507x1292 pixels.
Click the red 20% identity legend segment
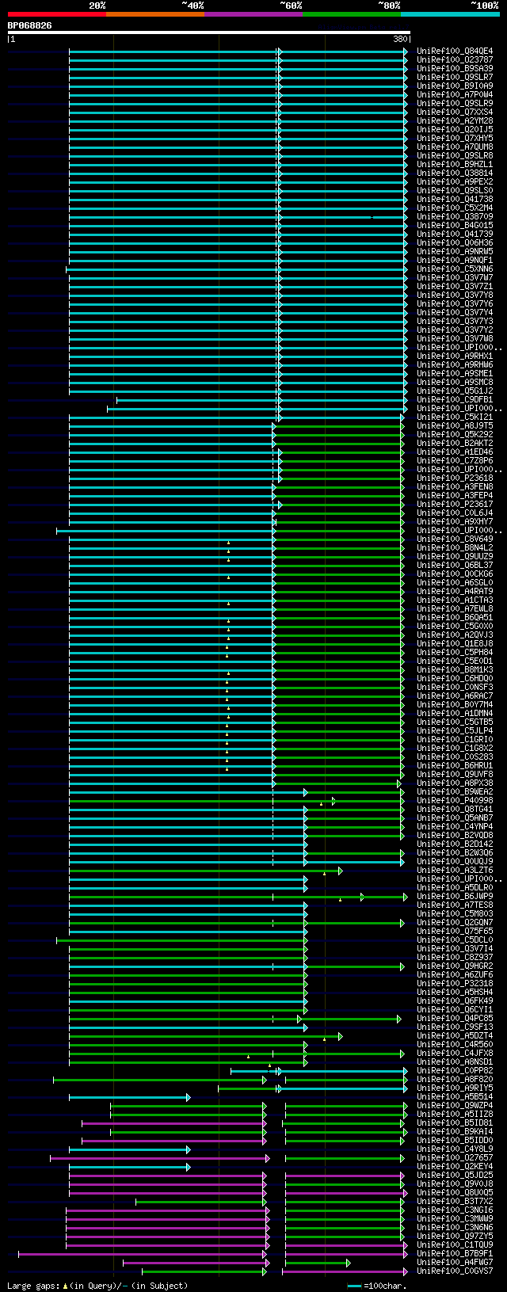[56, 14]
